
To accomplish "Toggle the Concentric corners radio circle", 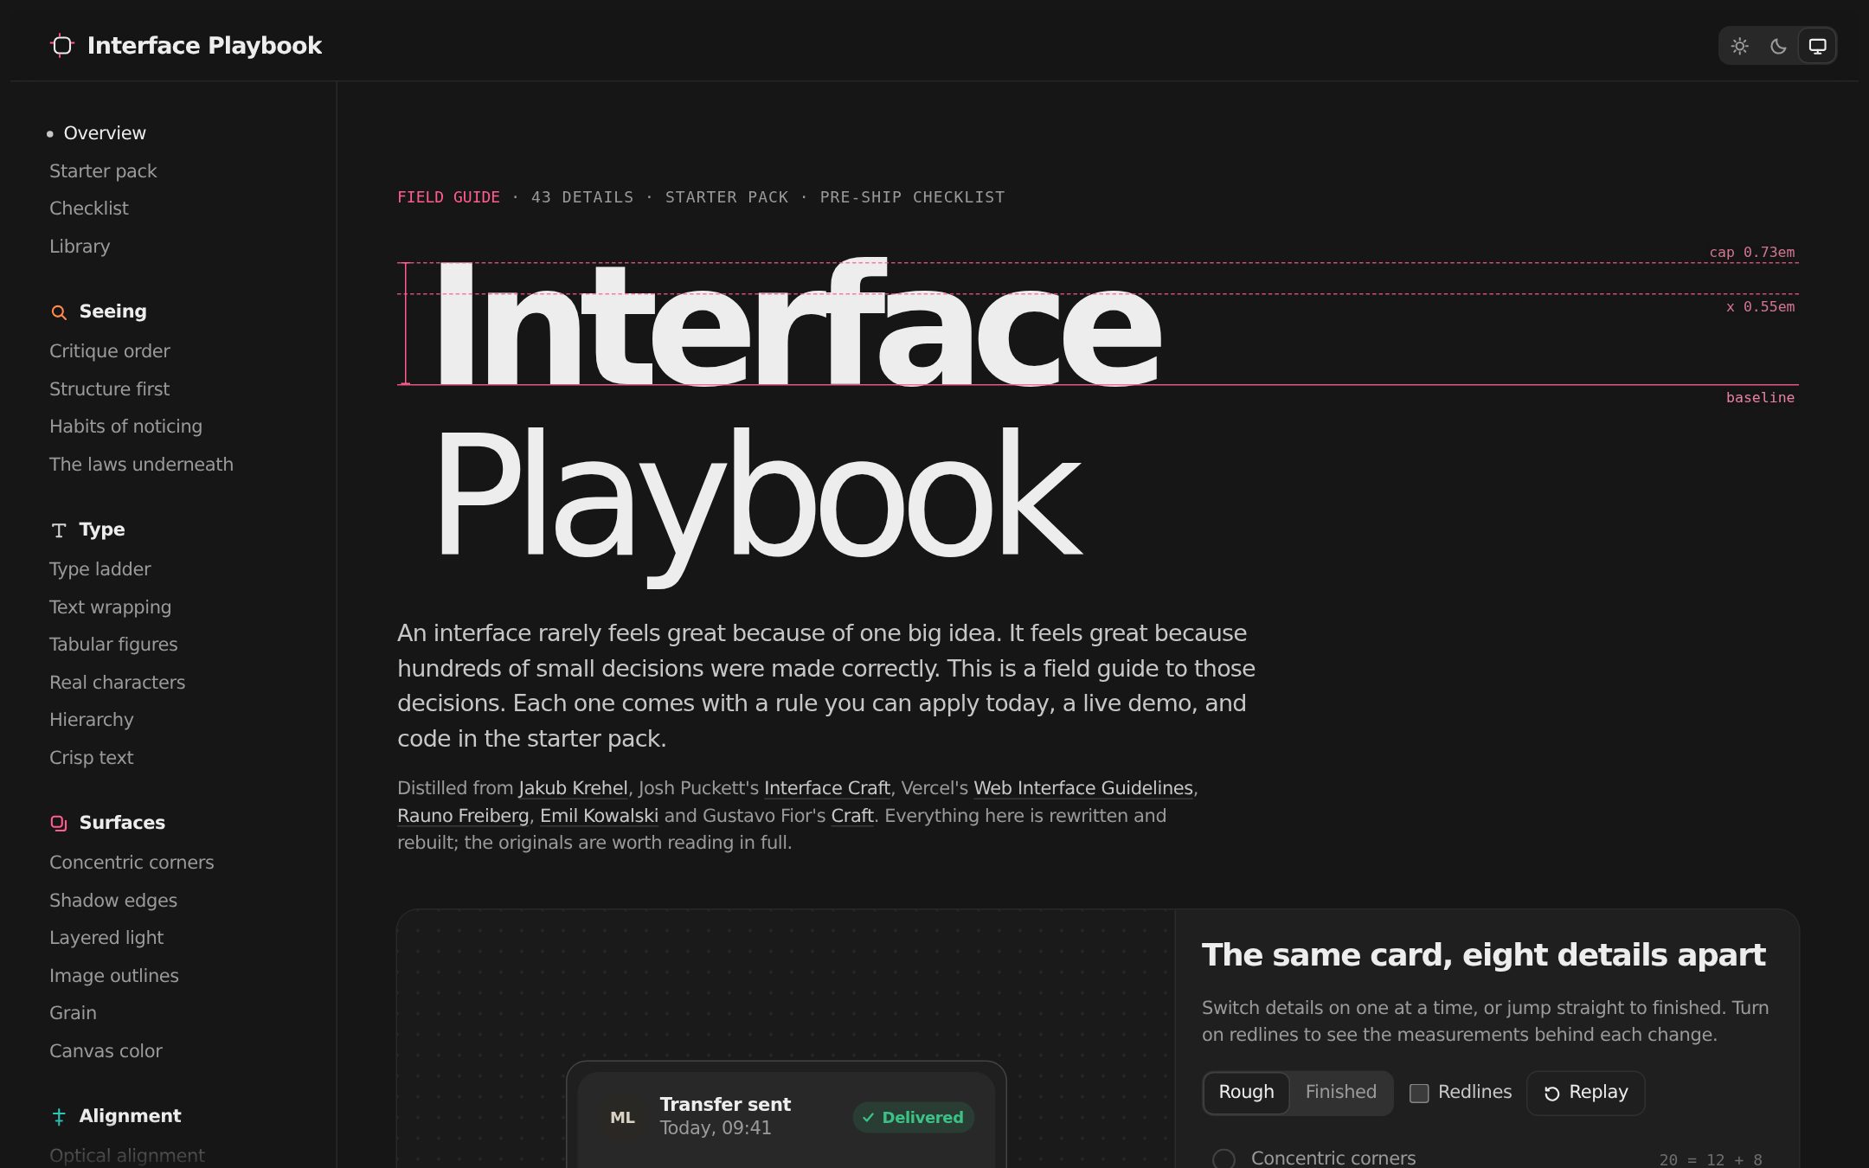I will coord(1224,1158).
